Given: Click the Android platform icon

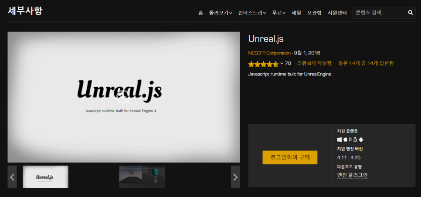Looking at the screenshot, I should (x=361, y=139).
